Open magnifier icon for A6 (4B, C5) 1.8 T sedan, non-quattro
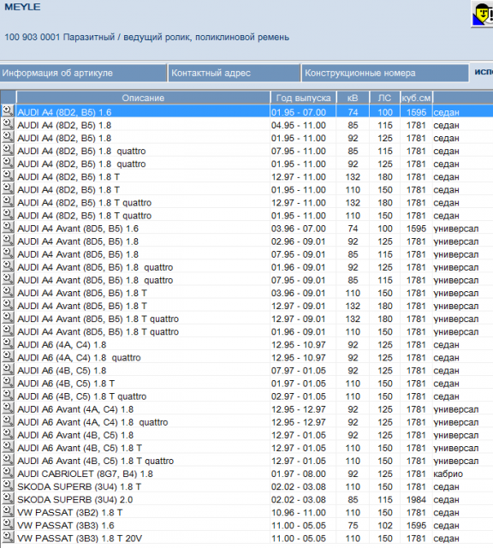 coord(8,383)
